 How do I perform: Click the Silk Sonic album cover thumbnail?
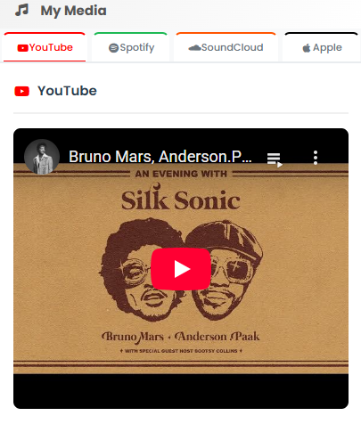tap(181, 268)
